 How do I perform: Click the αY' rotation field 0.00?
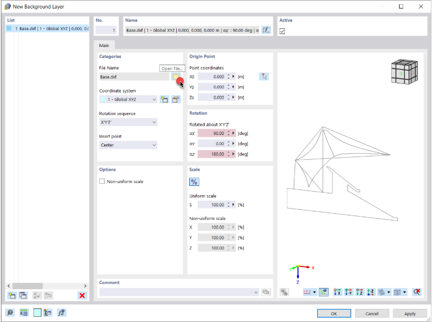tap(212, 143)
